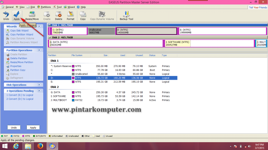Select the Resize/Move toolbar tool
This screenshot has width=268, height=150.
(x=32, y=16)
